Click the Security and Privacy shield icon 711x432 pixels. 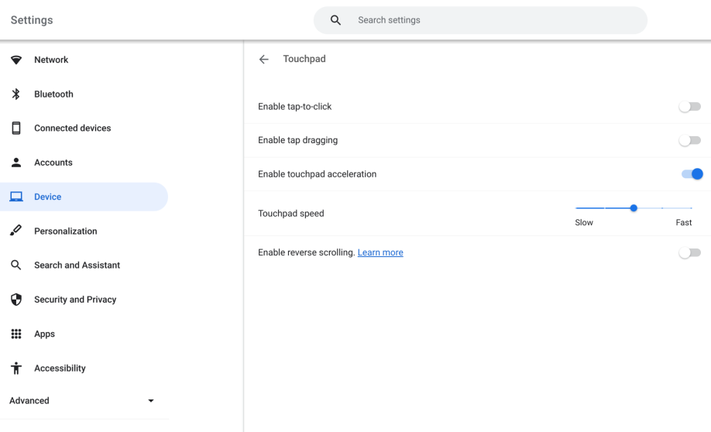point(16,299)
